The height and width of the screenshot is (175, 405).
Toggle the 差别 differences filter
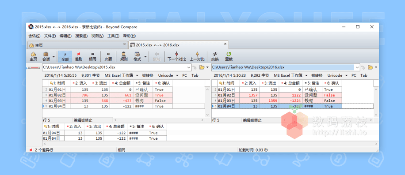[x=79, y=56]
